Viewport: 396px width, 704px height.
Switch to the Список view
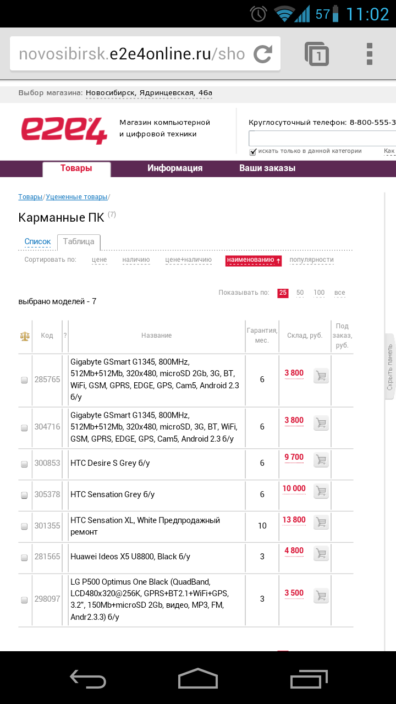(x=37, y=241)
